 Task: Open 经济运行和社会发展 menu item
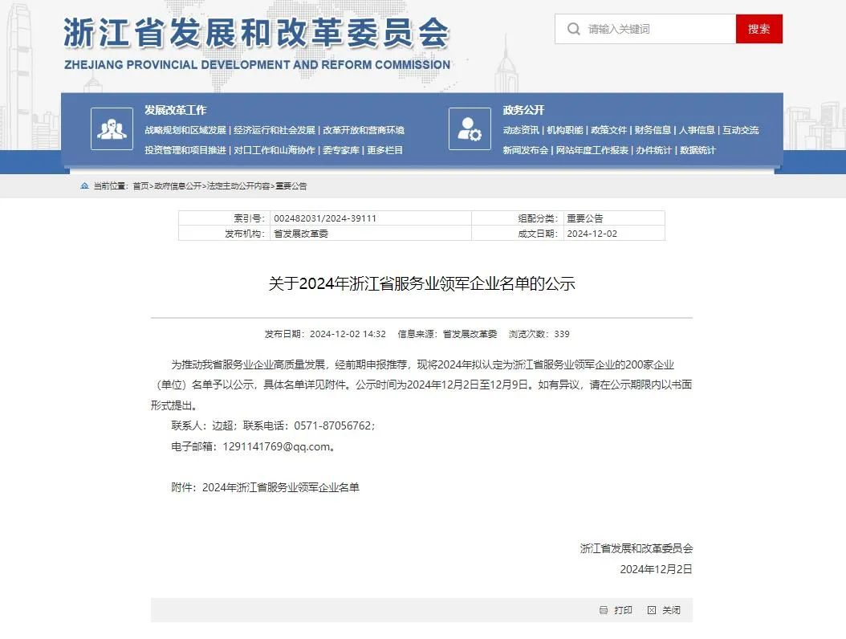click(x=275, y=130)
